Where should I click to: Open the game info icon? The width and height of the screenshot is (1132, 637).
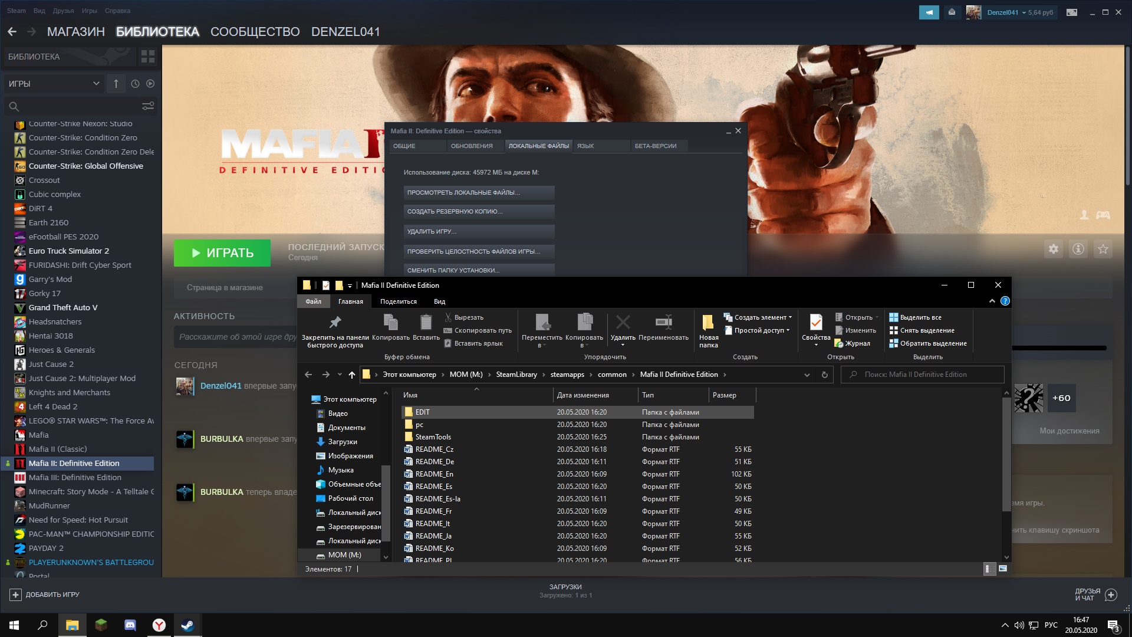[x=1078, y=249]
